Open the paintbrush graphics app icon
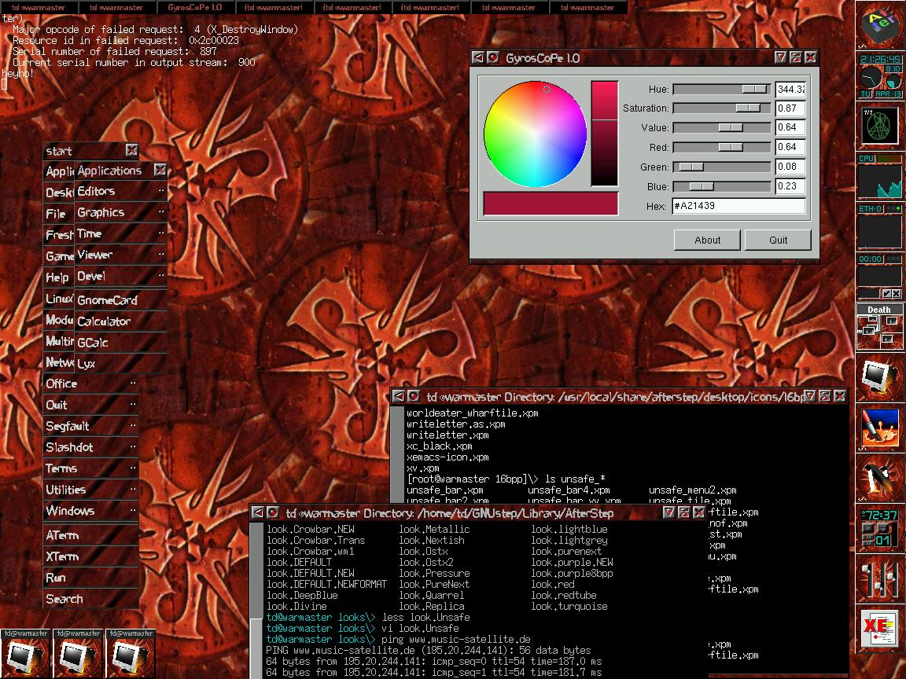 (879, 428)
